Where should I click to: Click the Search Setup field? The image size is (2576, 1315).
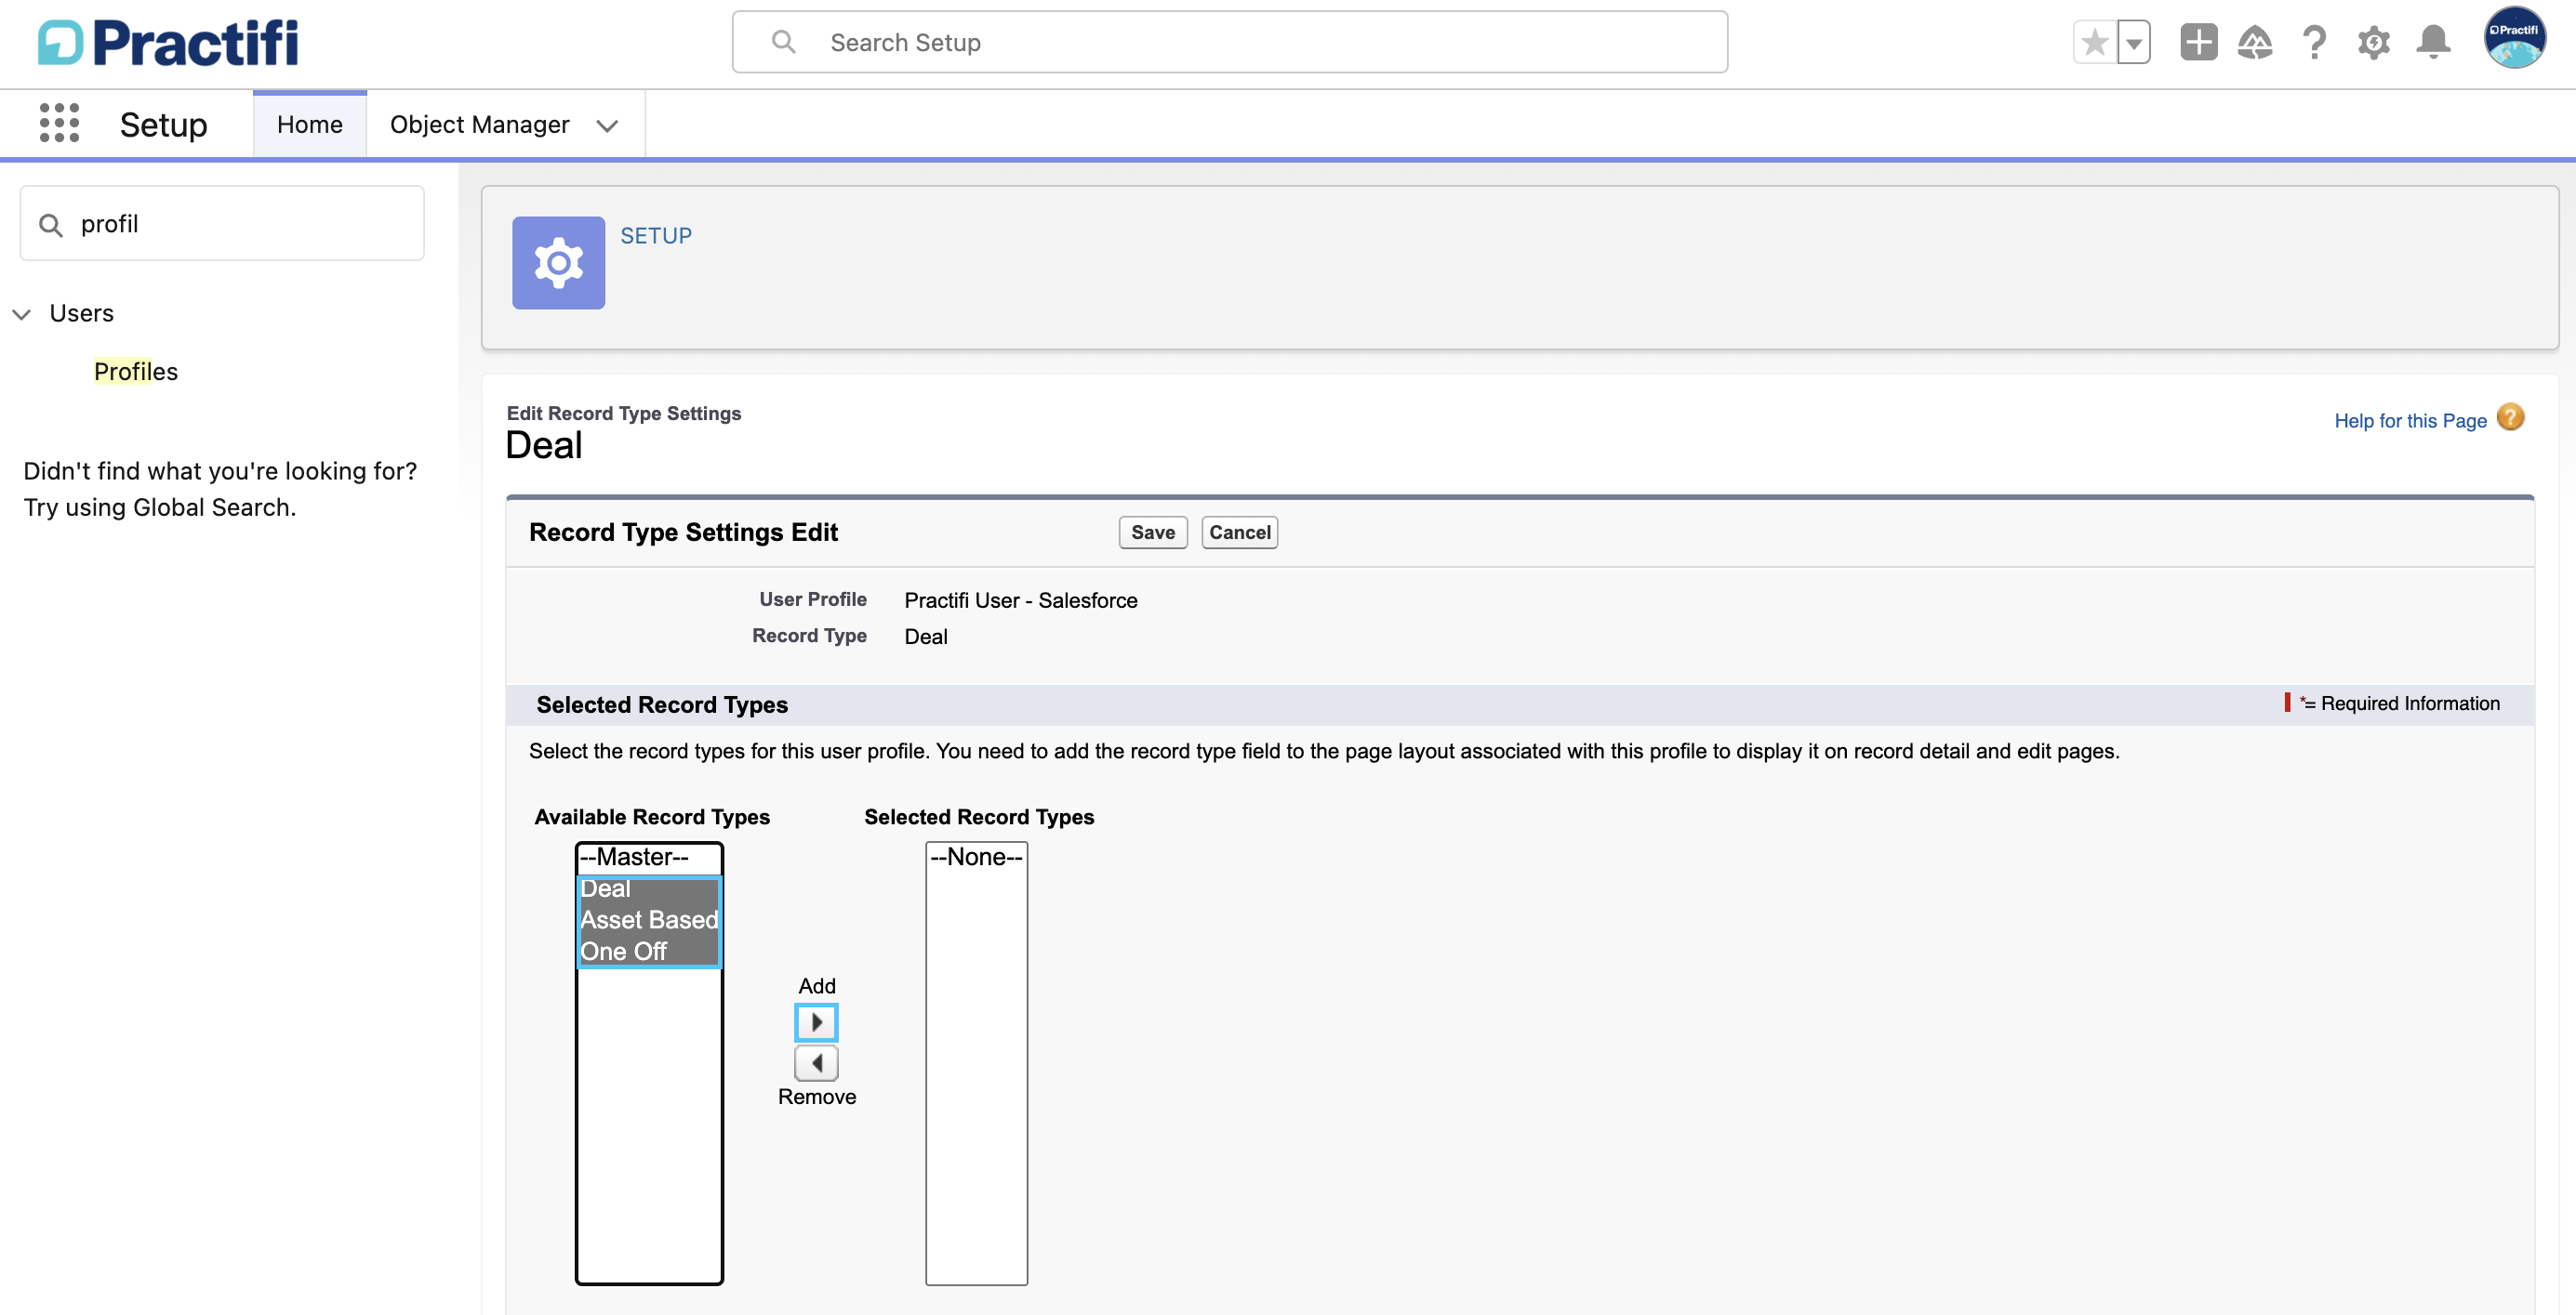pos(1229,42)
